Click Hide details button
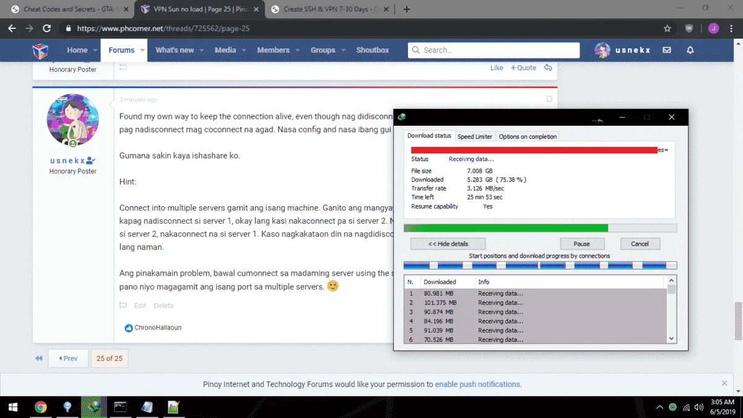743x418 pixels. pyautogui.click(x=448, y=244)
